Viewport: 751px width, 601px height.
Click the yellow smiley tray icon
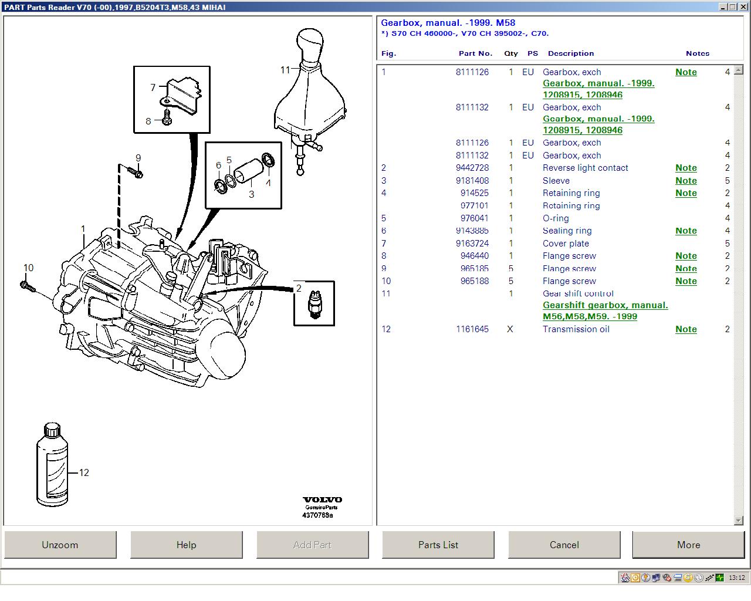688,578
